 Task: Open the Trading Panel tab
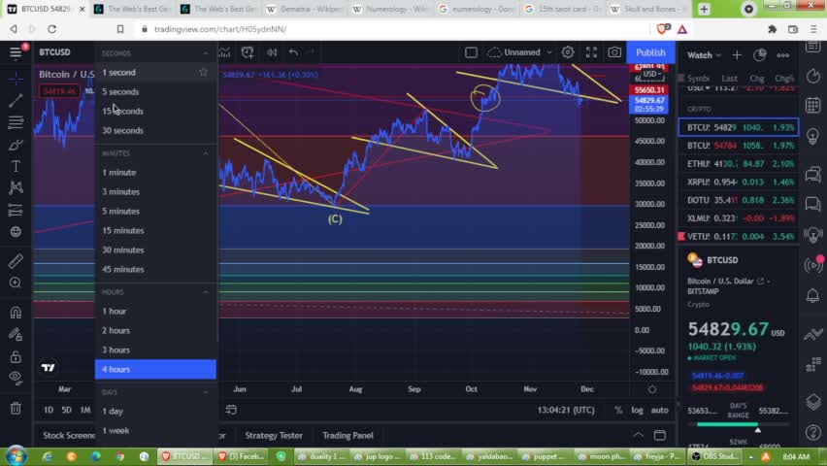pyautogui.click(x=347, y=435)
